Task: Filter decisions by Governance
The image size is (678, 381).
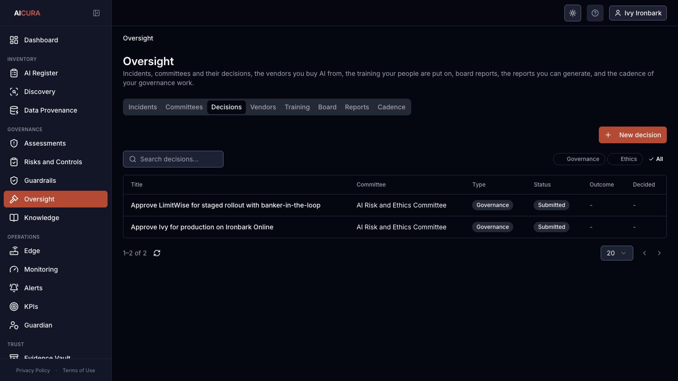Action: click(x=579, y=159)
